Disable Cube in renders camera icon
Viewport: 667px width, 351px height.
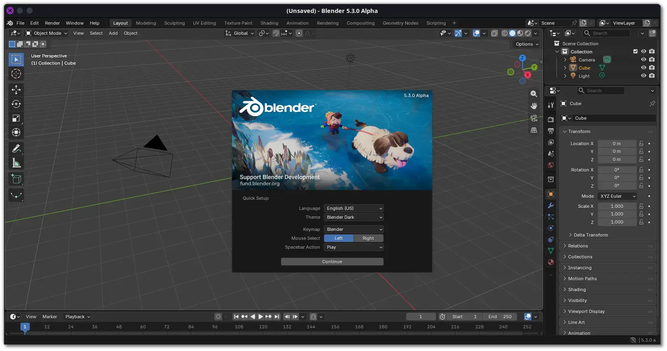pyautogui.click(x=652, y=68)
